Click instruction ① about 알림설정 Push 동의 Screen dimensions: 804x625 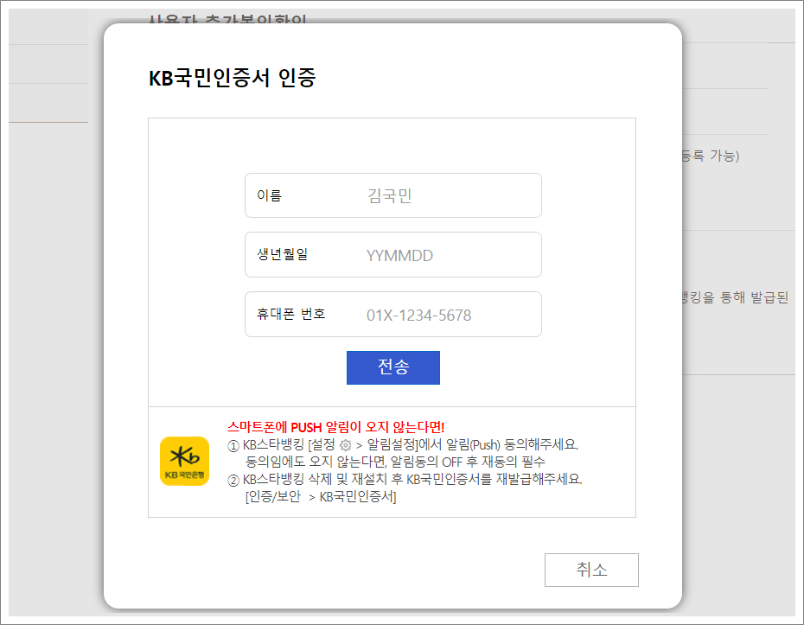[403, 445]
